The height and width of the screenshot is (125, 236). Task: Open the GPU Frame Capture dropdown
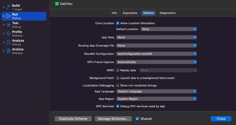(x=157, y=62)
